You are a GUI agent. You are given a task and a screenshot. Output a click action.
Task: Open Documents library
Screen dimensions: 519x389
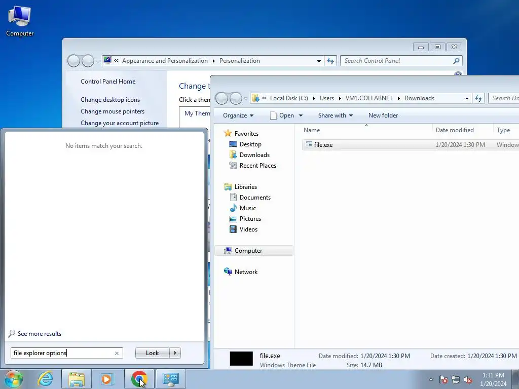pos(255,198)
